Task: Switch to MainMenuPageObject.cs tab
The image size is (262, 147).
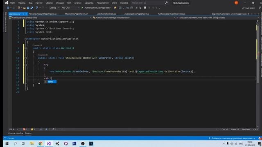Action: coord(77,14)
